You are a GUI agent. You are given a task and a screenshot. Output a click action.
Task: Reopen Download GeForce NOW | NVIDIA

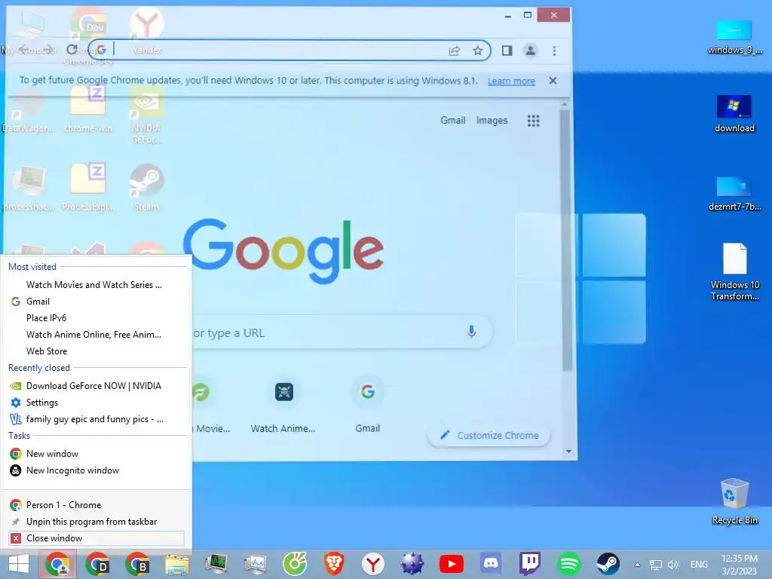point(96,385)
